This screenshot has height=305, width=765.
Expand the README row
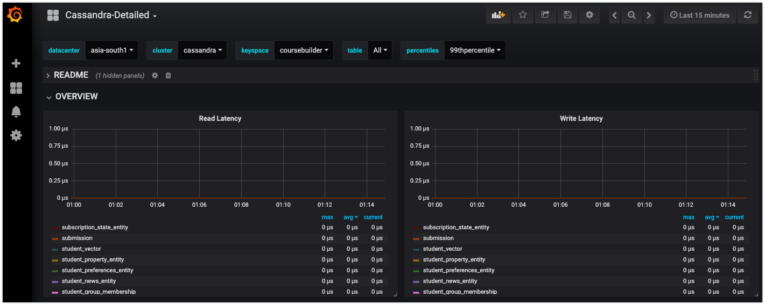point(71,75)
